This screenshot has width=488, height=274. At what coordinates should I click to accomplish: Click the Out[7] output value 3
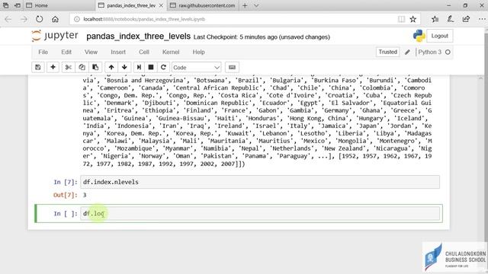[85, 195]
